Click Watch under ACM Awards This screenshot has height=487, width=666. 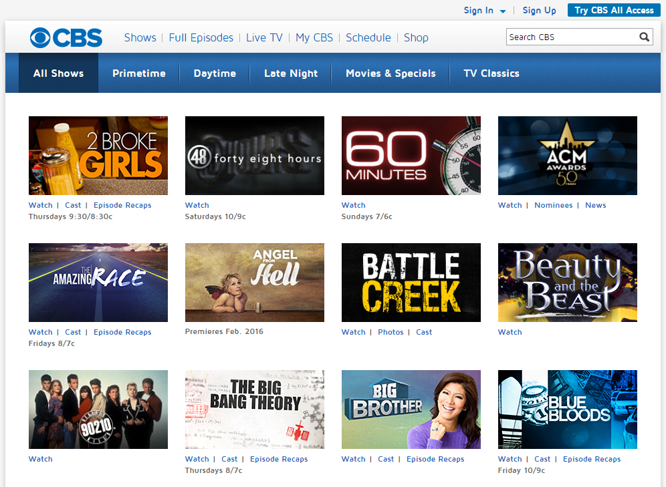click(x=510, y=205)
